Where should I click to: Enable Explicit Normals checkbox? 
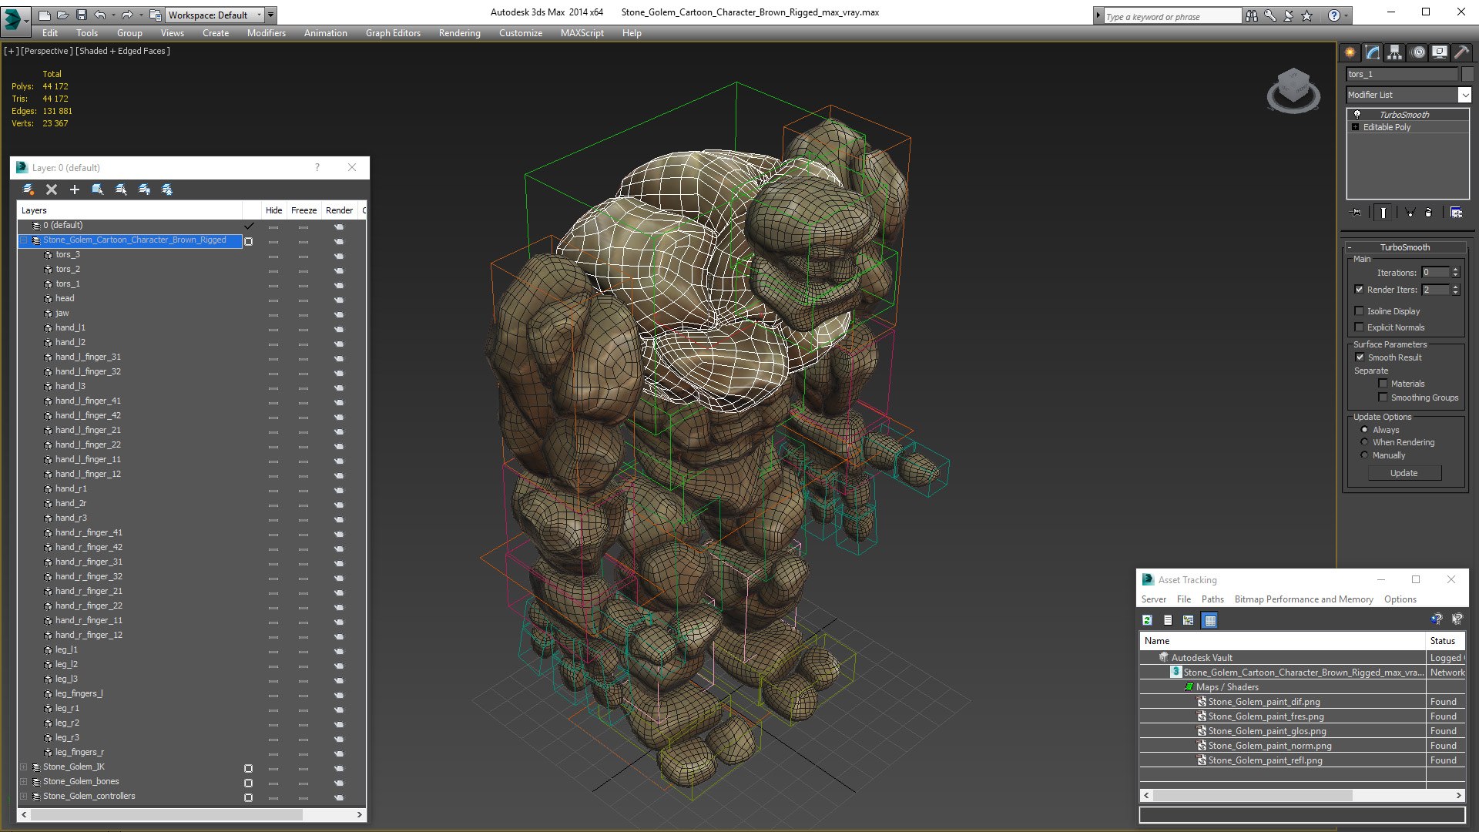click(x=1359, y=327)
